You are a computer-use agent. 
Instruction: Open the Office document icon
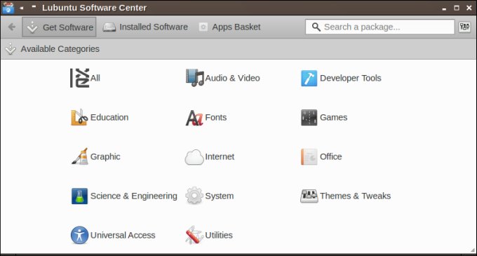click(x=309, y=157)
